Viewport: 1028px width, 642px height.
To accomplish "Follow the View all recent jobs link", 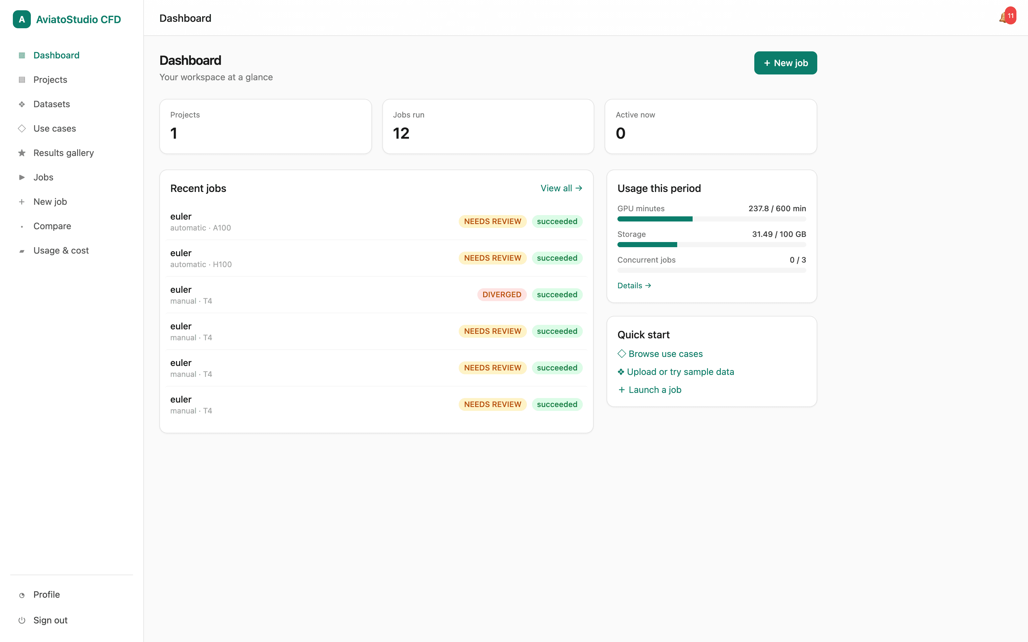I will click(561, 188).
